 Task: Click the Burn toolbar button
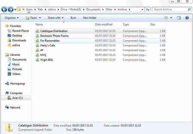click(73, 18)
